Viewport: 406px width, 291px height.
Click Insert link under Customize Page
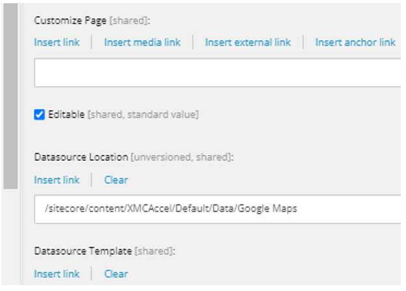pyautogui.click(x=57, y=42)
